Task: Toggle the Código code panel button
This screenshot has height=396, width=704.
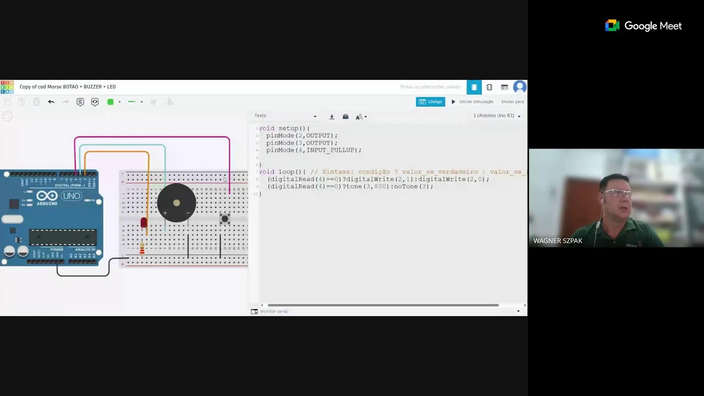Action: click(431, 102)
